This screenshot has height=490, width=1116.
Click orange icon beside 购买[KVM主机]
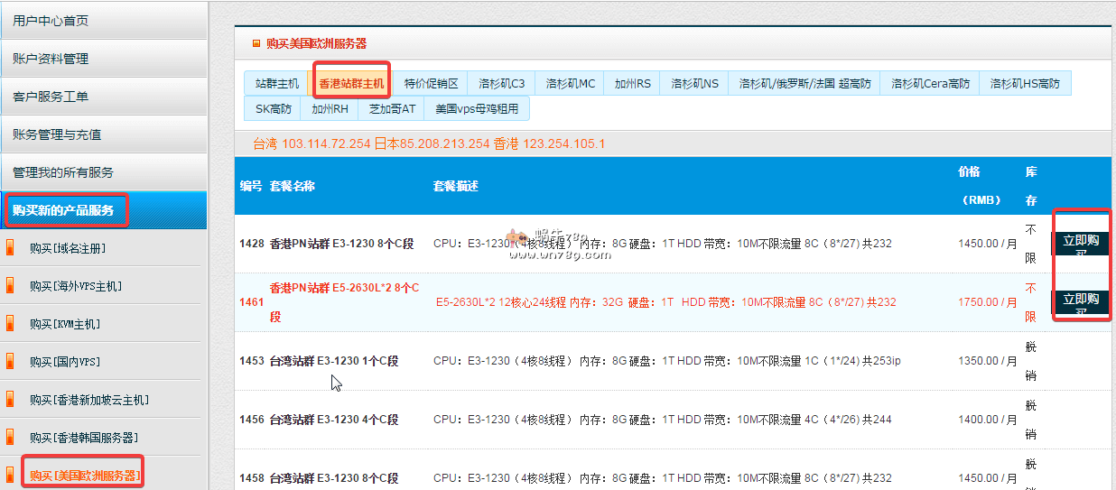coord(11,324)
